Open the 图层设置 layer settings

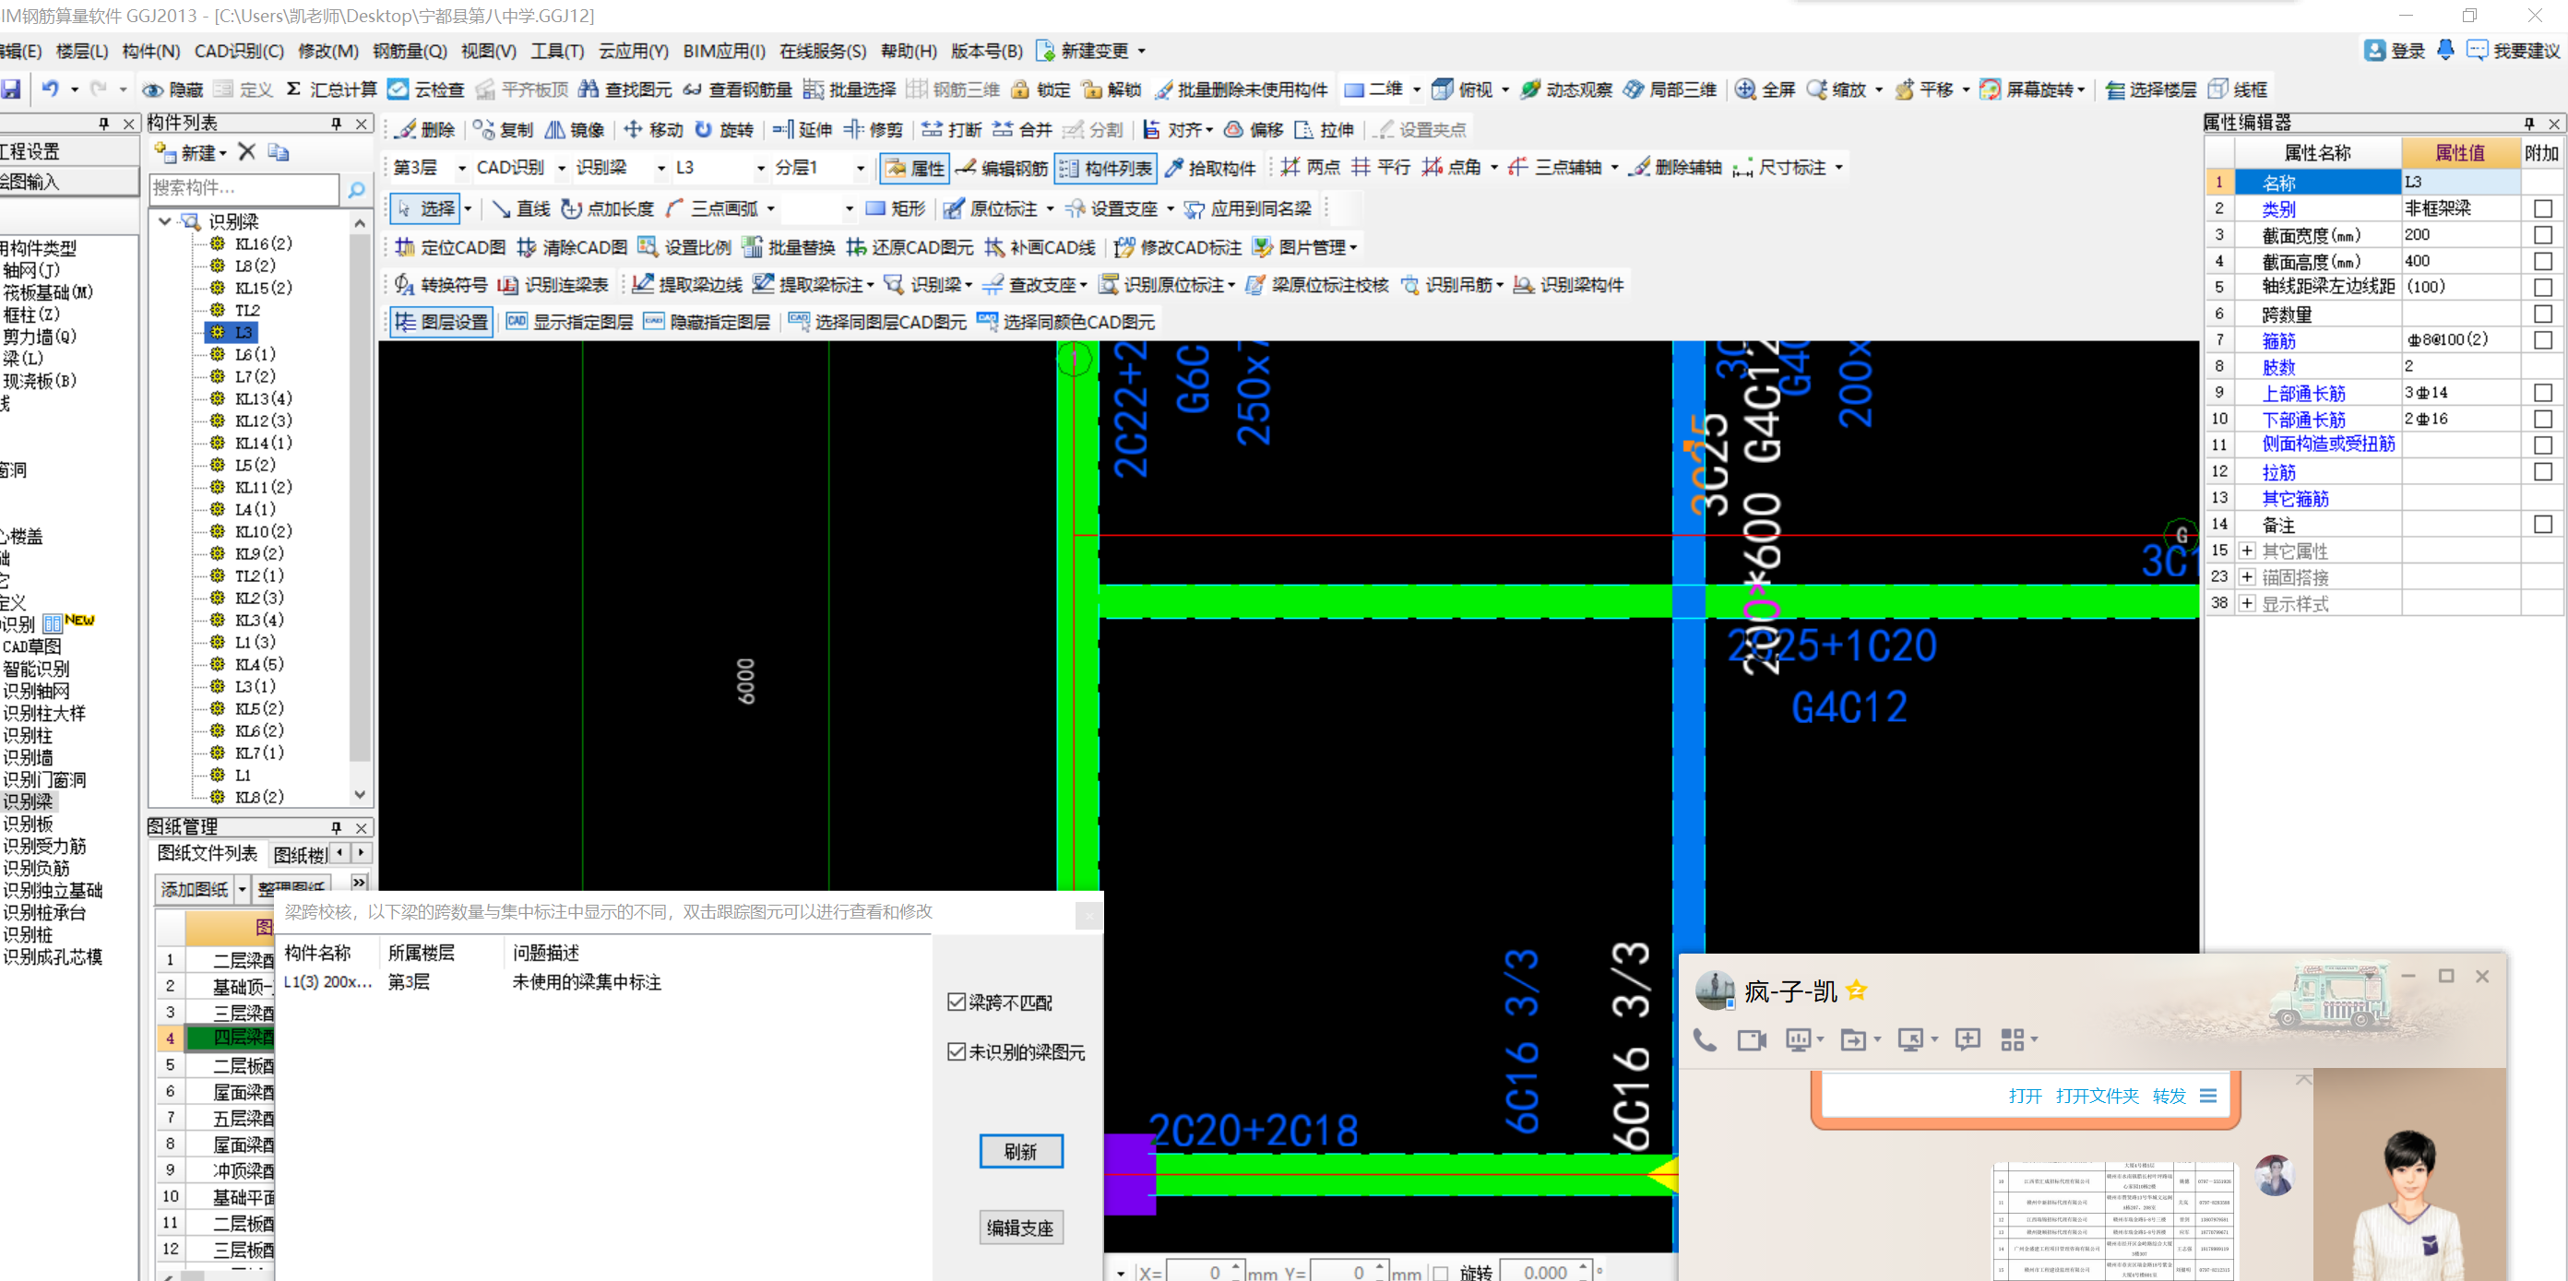pyautogui.click(x=441, y=322)
